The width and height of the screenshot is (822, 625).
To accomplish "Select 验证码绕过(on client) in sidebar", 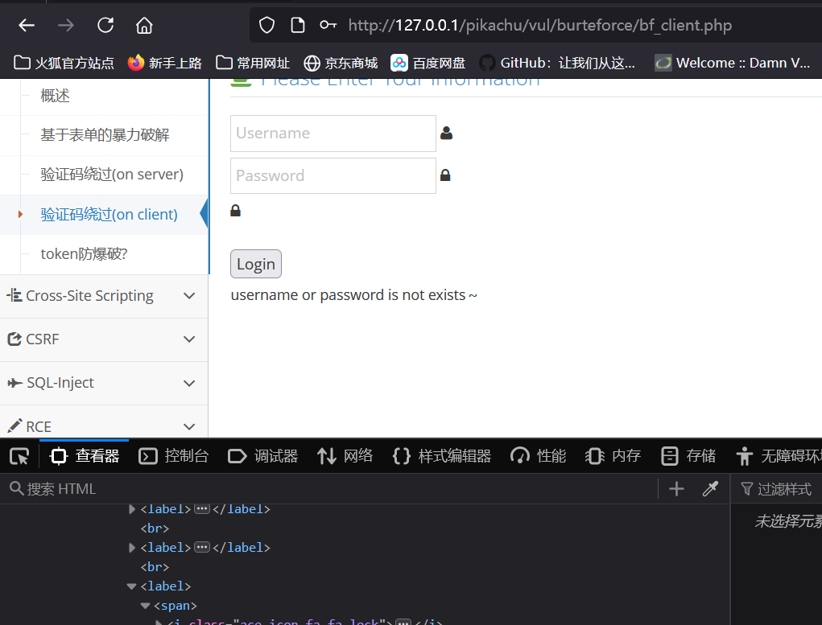I will click(x=109, y=214).
